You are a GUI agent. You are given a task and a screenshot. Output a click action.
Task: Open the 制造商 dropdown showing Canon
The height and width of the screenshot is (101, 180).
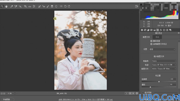point(164,61)
